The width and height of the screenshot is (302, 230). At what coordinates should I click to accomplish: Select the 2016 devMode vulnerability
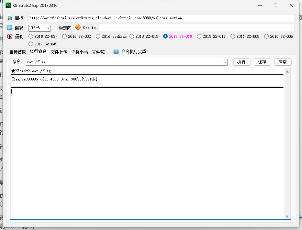point(98,36)
